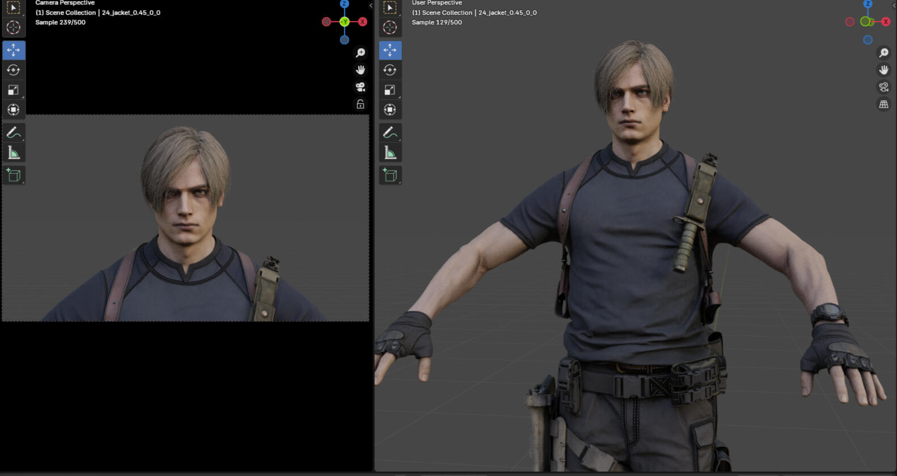Select the Move tool in right viewport
This screenshot has width=897, height=476.
390,50
